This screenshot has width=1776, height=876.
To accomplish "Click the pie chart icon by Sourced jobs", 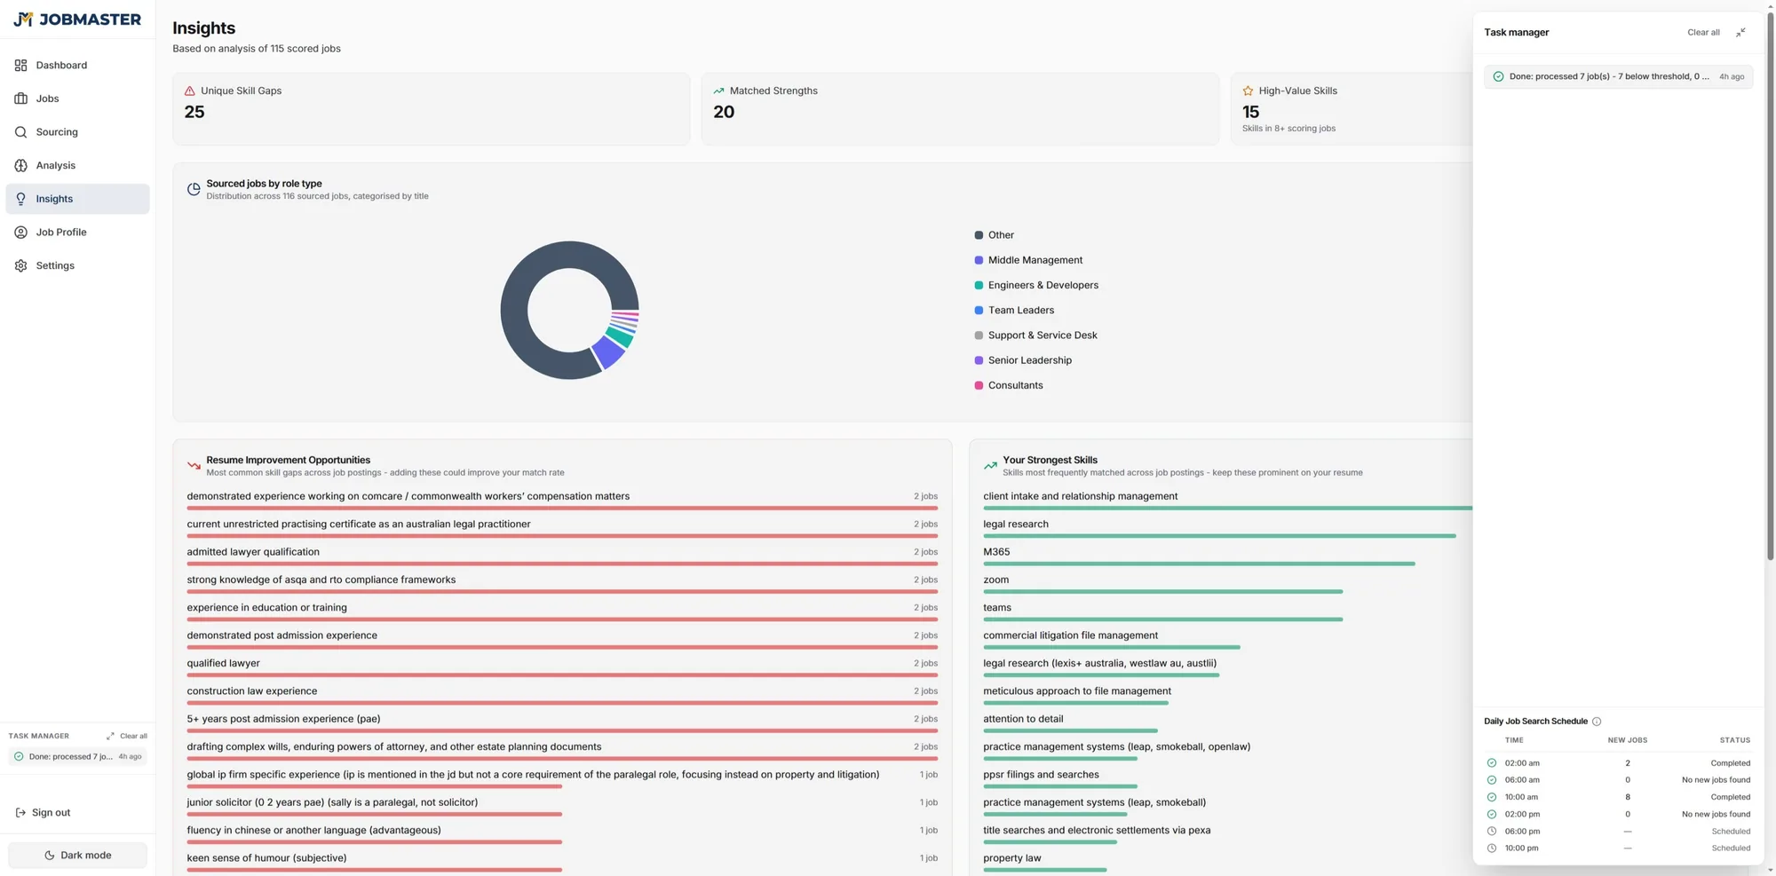I will (x=194, y=189).
